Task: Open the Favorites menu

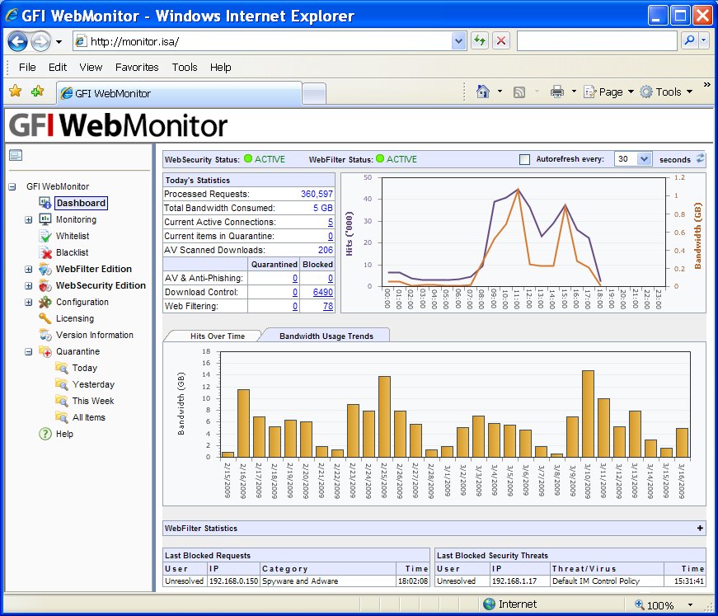Action: tap(137, 68)
